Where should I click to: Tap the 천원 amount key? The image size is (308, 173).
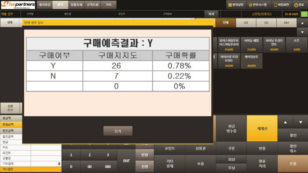(x=145, y=167)
